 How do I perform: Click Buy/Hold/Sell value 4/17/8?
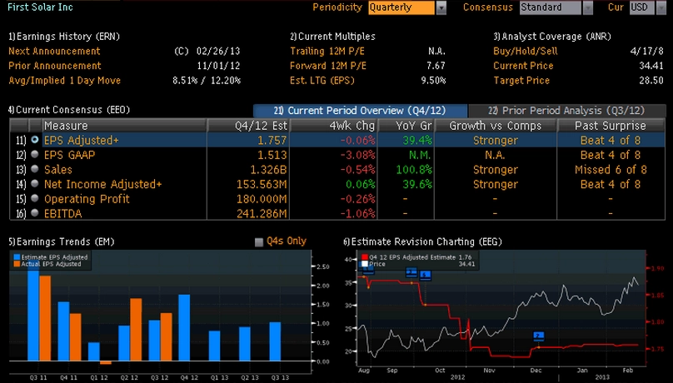click(x=647, y=51)
